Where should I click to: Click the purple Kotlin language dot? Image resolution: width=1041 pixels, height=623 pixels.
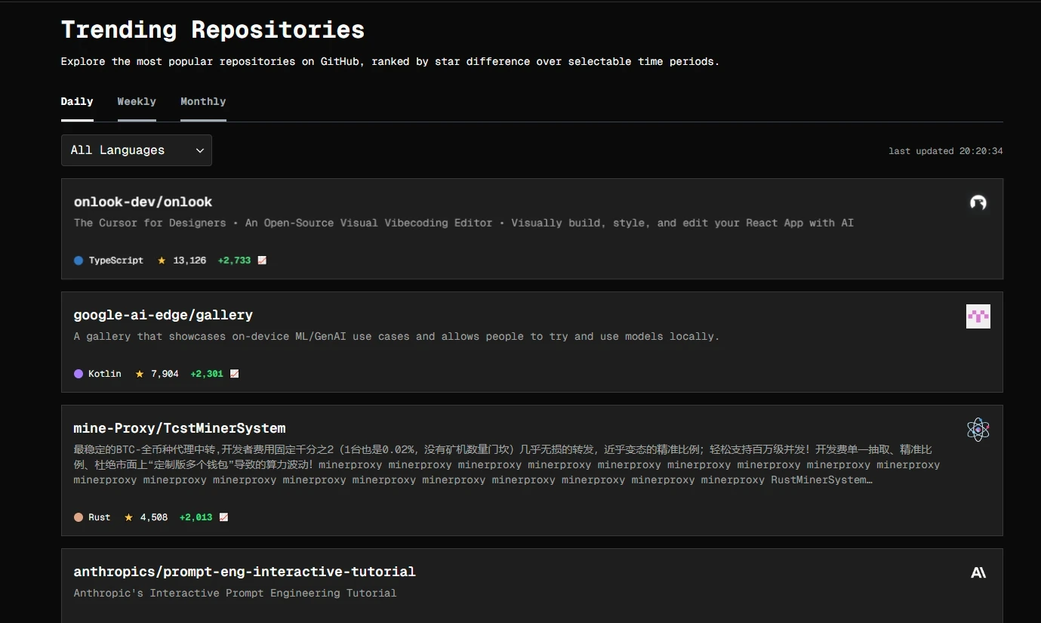pyautogui.click(x=79, y=374)
